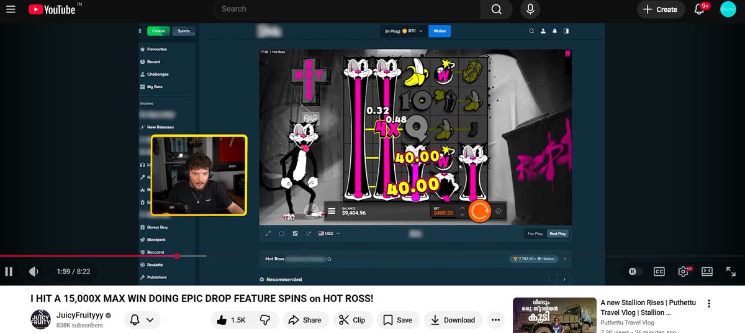Open USD currency dropdown below game
Viewport: 745px width, 333px height.
[x=329, y=234]
